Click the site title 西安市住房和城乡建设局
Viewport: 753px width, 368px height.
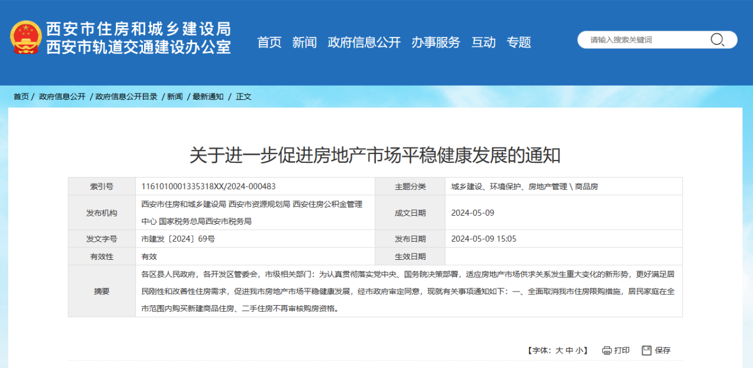(139, 29)
